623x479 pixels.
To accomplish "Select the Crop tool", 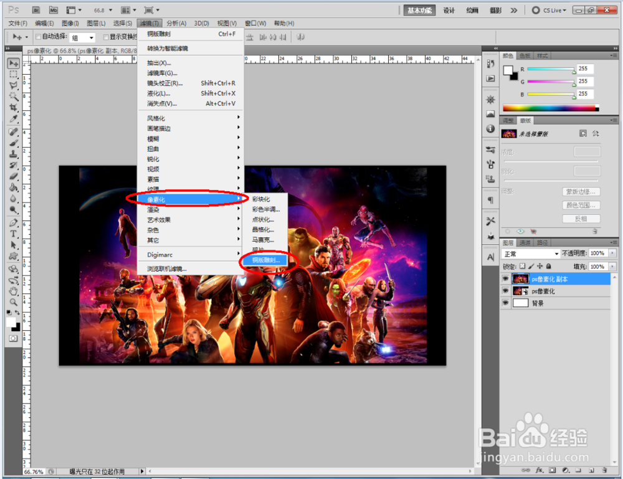I will click(x=14, y=108).
